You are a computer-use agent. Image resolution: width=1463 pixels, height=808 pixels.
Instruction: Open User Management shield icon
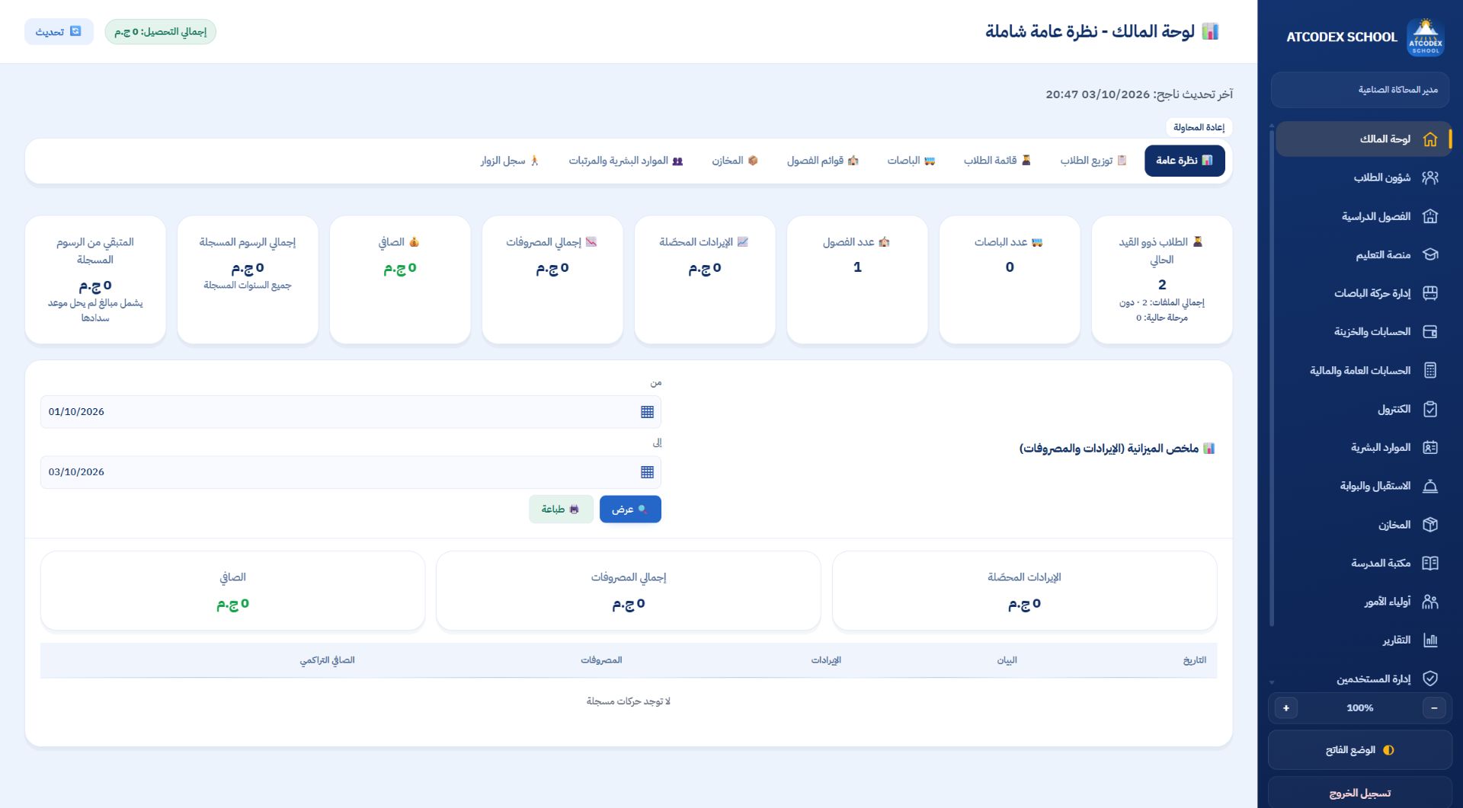click(x=1430, y=679)
